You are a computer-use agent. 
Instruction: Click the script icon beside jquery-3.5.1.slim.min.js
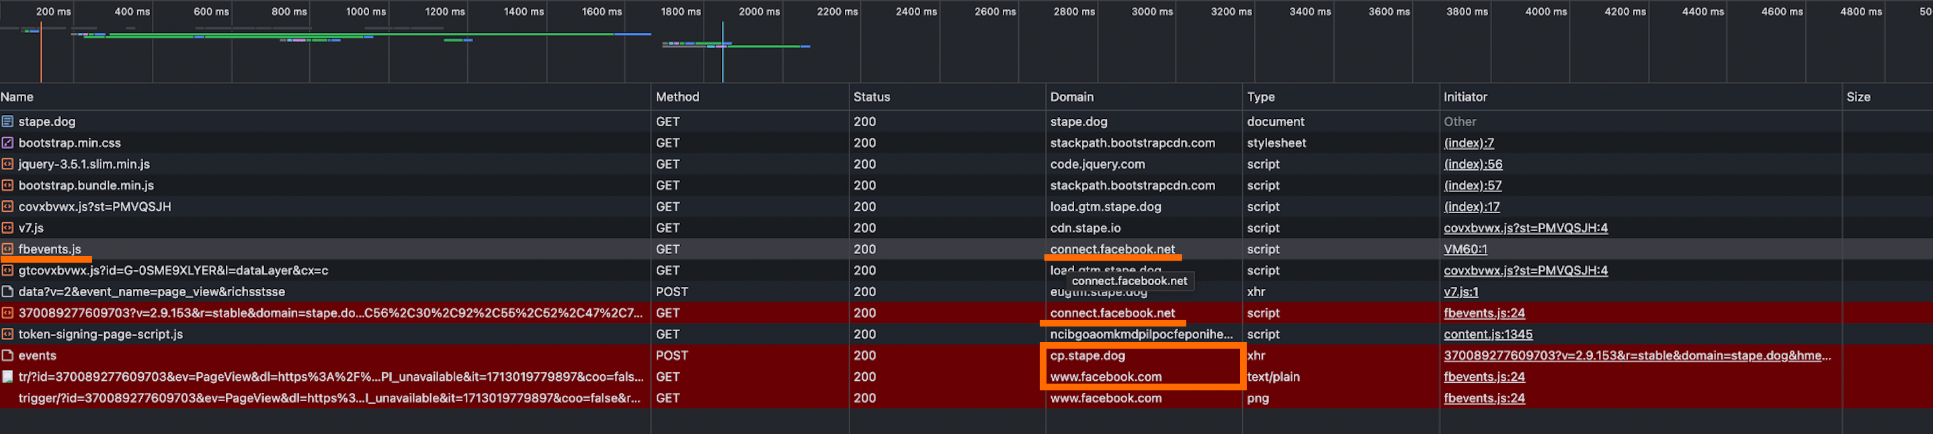pyautogui.click(x=7, y=163)
